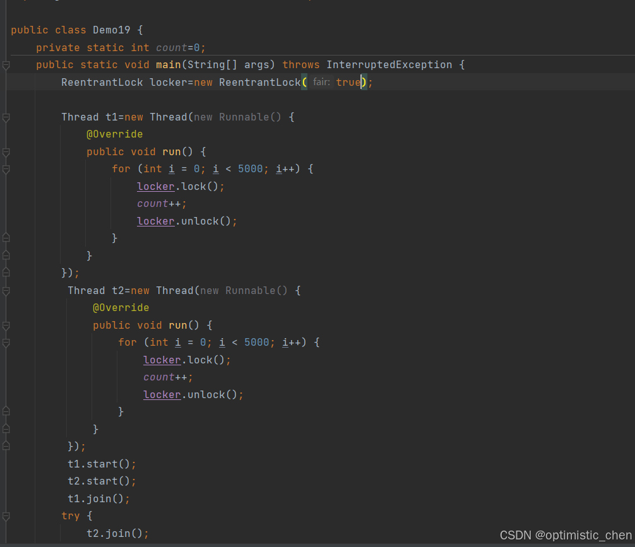The image size is (635, 547).
Task: Click the t1.join(); statement
Action: [x=99, y=499]
